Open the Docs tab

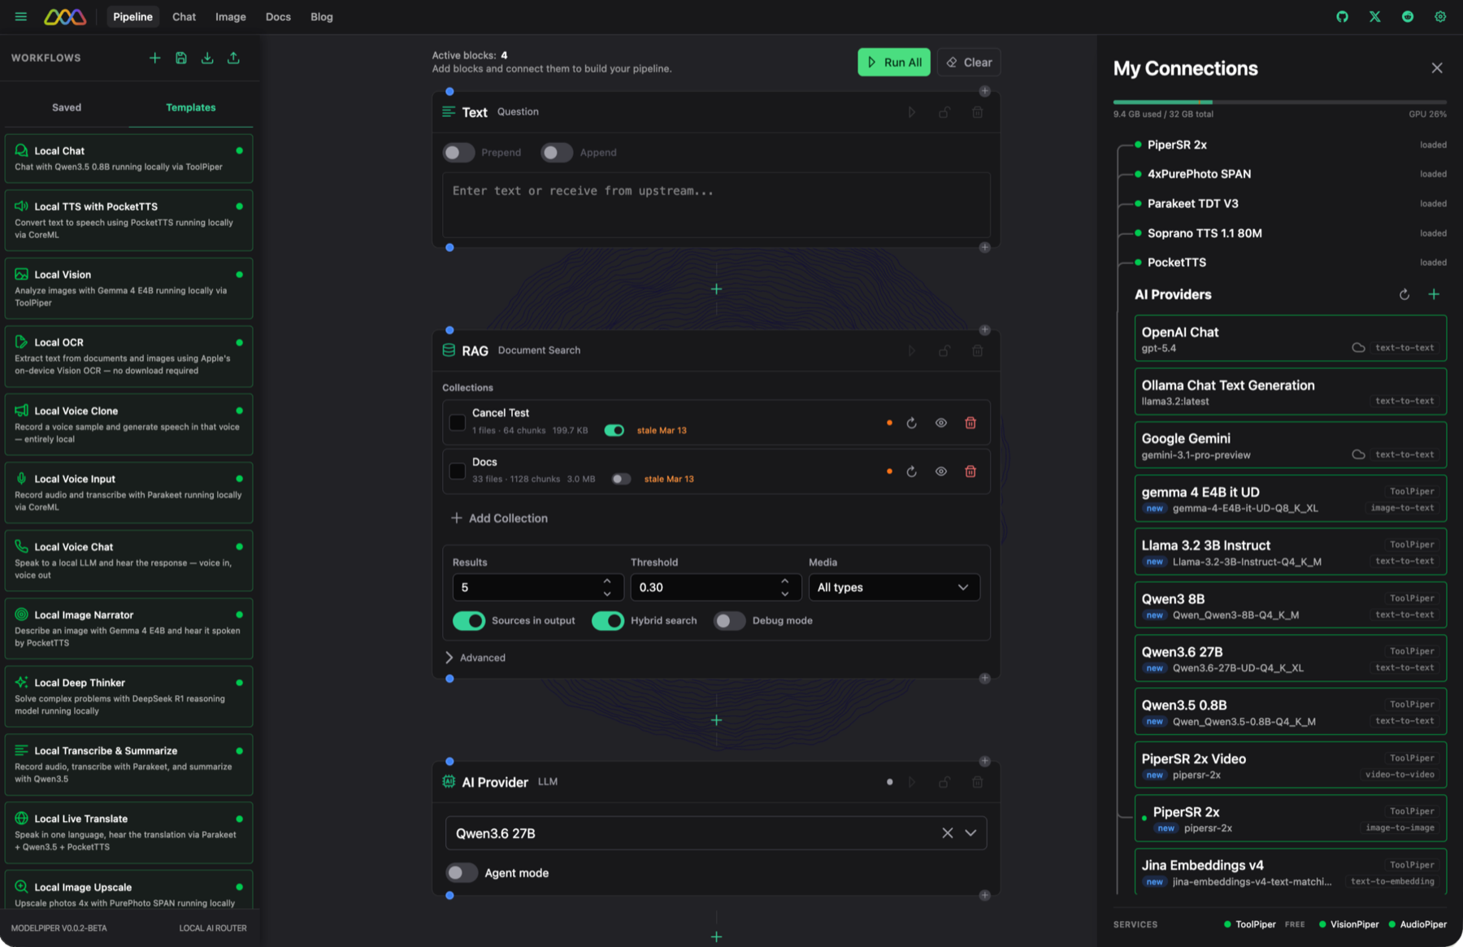tap(278, 16)
